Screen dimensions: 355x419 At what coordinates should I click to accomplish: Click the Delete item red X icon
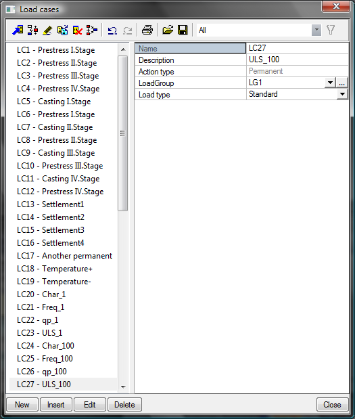(x=77, y=30)
